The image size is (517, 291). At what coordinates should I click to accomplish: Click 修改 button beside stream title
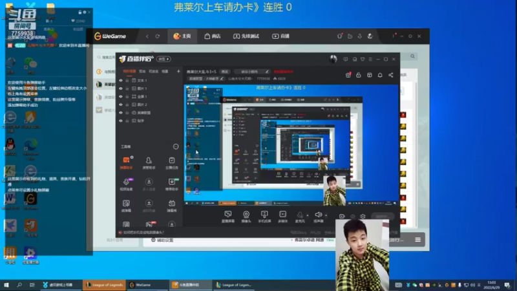(x=225, y=72)
